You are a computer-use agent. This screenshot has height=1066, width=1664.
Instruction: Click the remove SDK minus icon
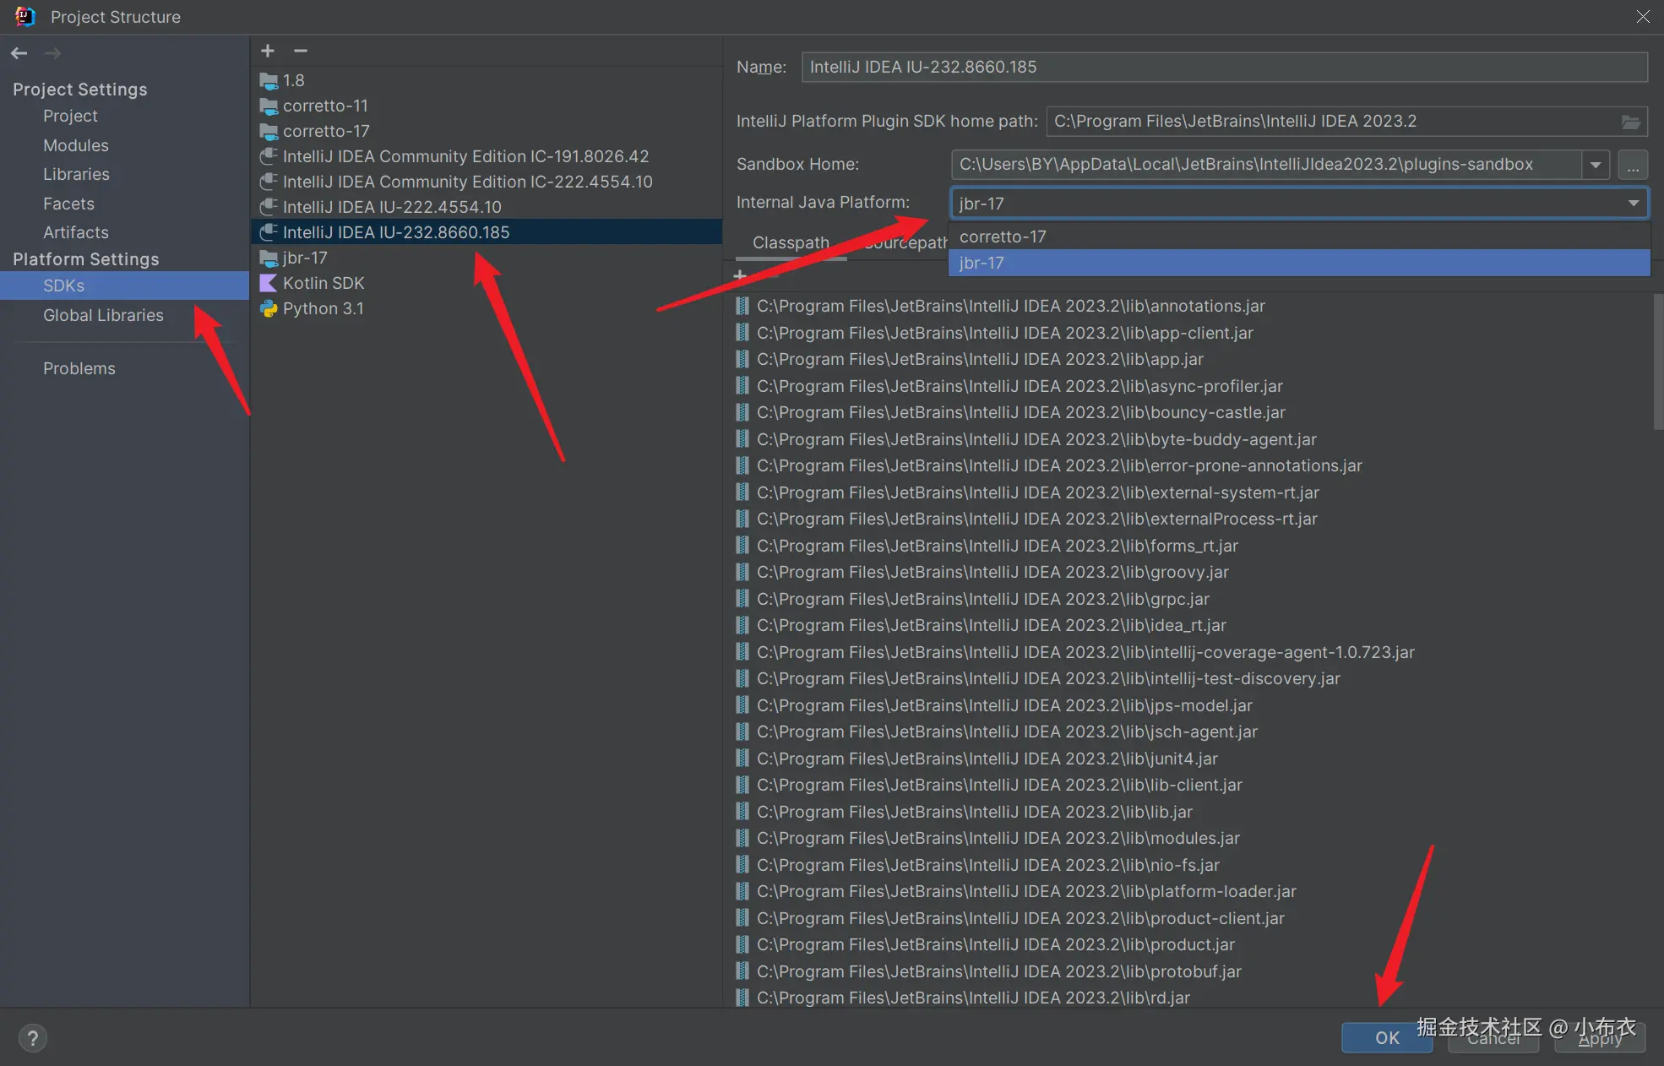tap(300, 51)
